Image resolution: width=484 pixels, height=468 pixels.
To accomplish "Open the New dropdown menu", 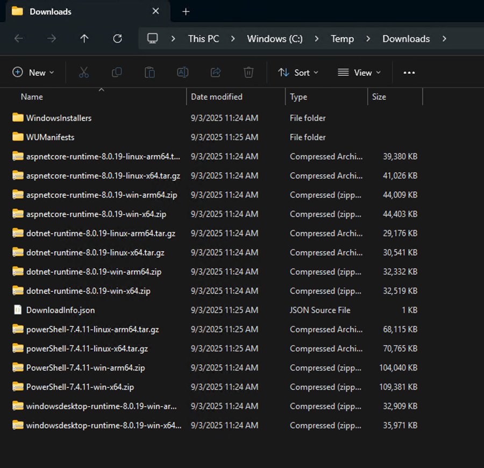I will (x=33, y=73).
